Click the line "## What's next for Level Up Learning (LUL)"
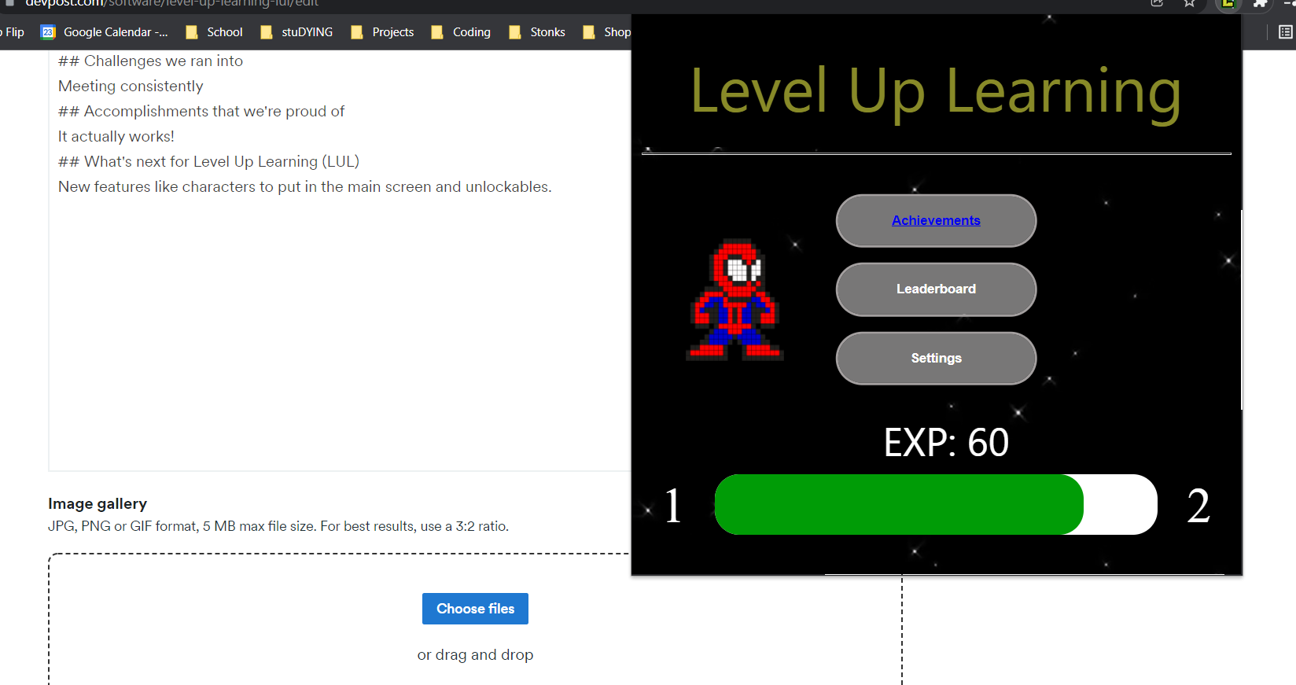The width and height of the screenshot is (1296, 685). pyautogui.click(x=208, y=161)
